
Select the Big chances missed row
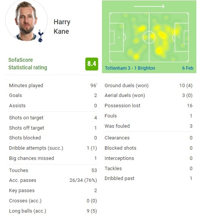(x=53, y=158)
